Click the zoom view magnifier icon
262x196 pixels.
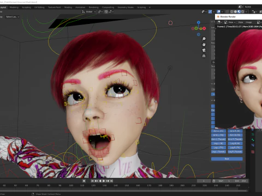point(204,39)
